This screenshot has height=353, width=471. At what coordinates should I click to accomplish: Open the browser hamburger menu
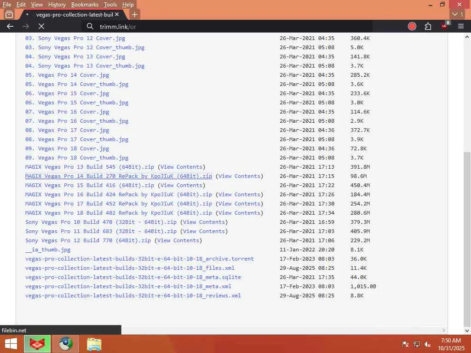coord(461,26)
